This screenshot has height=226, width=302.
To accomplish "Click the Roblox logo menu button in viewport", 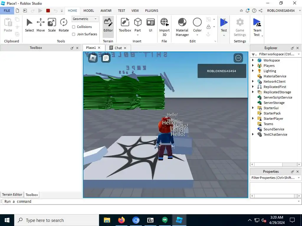I will [x=93, y=58].
